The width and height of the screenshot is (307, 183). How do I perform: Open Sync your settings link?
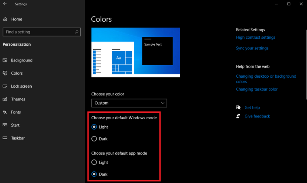point(252,48)
